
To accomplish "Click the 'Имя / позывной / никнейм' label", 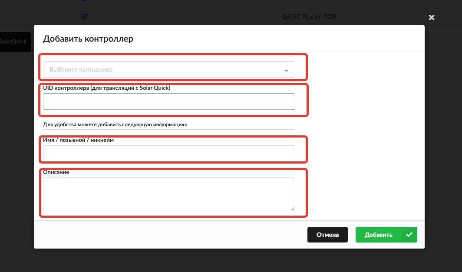I will (x=78, y=140).
